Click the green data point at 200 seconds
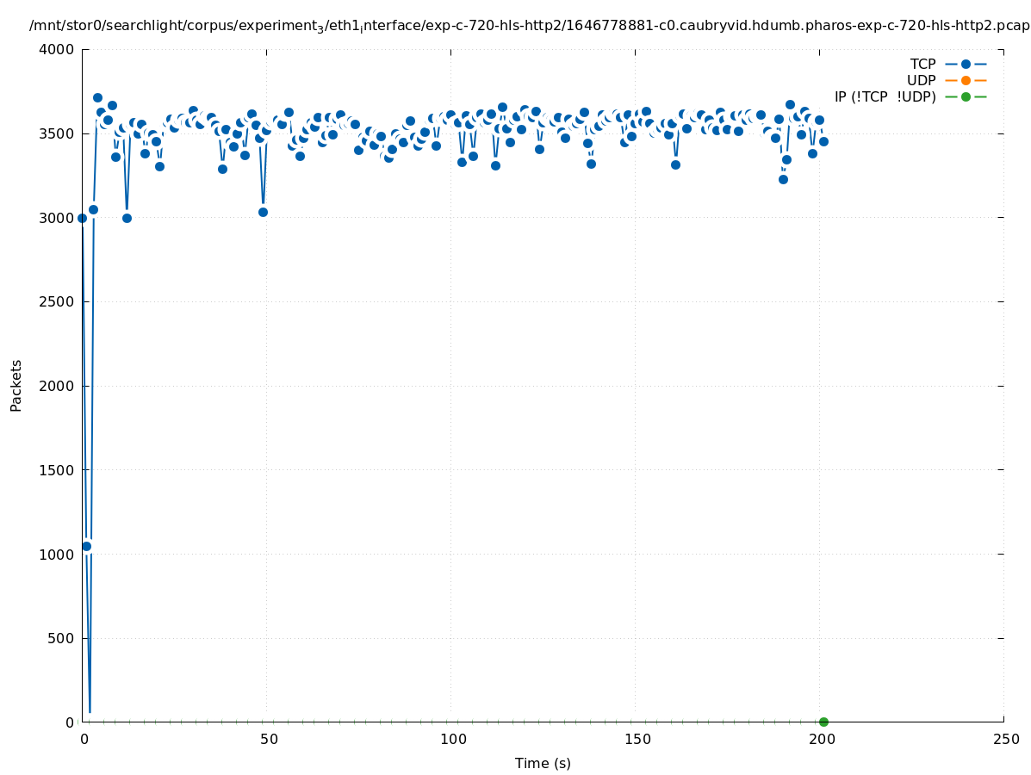This screenshot has height=775, width=1031. (823, 722)
